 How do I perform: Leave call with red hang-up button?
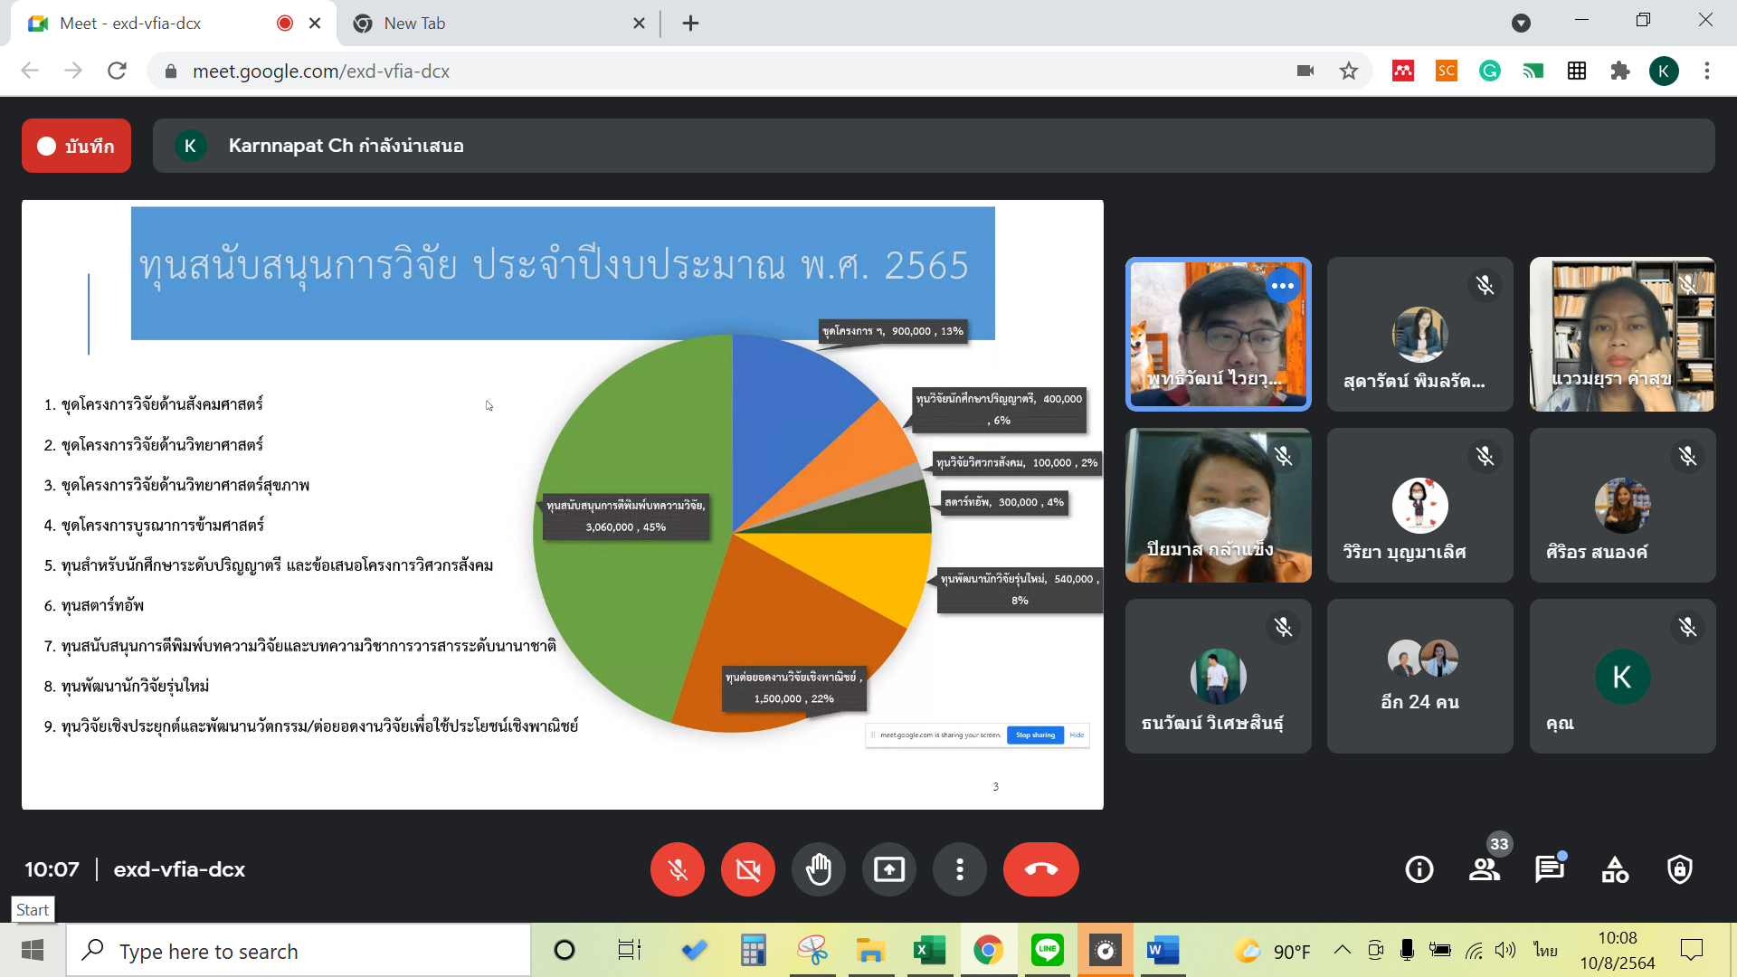[x=1040, y=869]
